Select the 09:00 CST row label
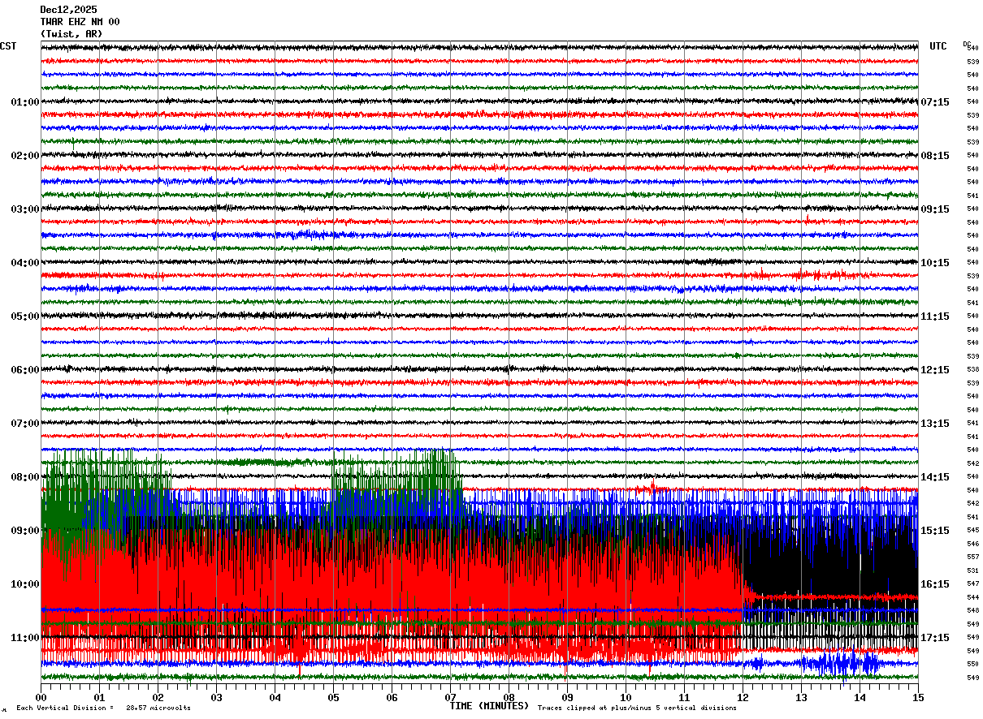The height and width of the screenshot is (719, 983). 25,531
